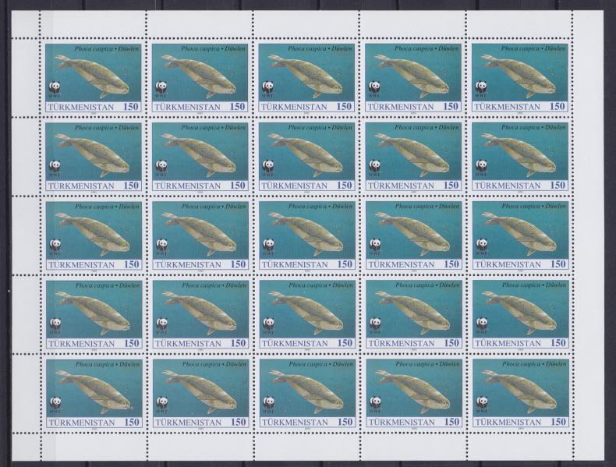This screenshot has height=467, width=616.
Task: Select panda logo in third row, first stamp
Action: point(54,245)
